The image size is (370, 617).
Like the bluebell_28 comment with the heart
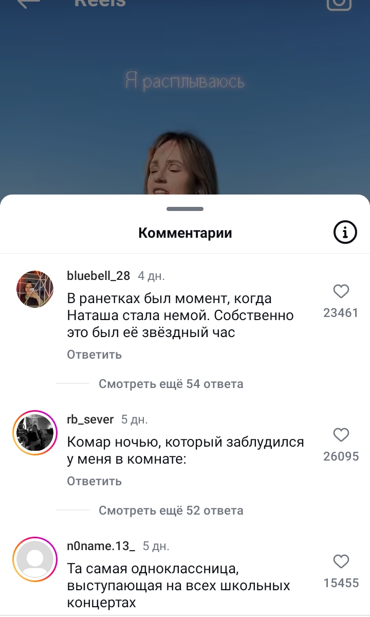click(x=341, y=292)
